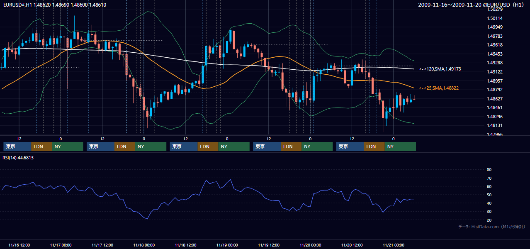Viewport: 530px width, 249px height.
Task: Select the rightmost 東京 session block
Action: pyautogui.click(x=350, y=146)
